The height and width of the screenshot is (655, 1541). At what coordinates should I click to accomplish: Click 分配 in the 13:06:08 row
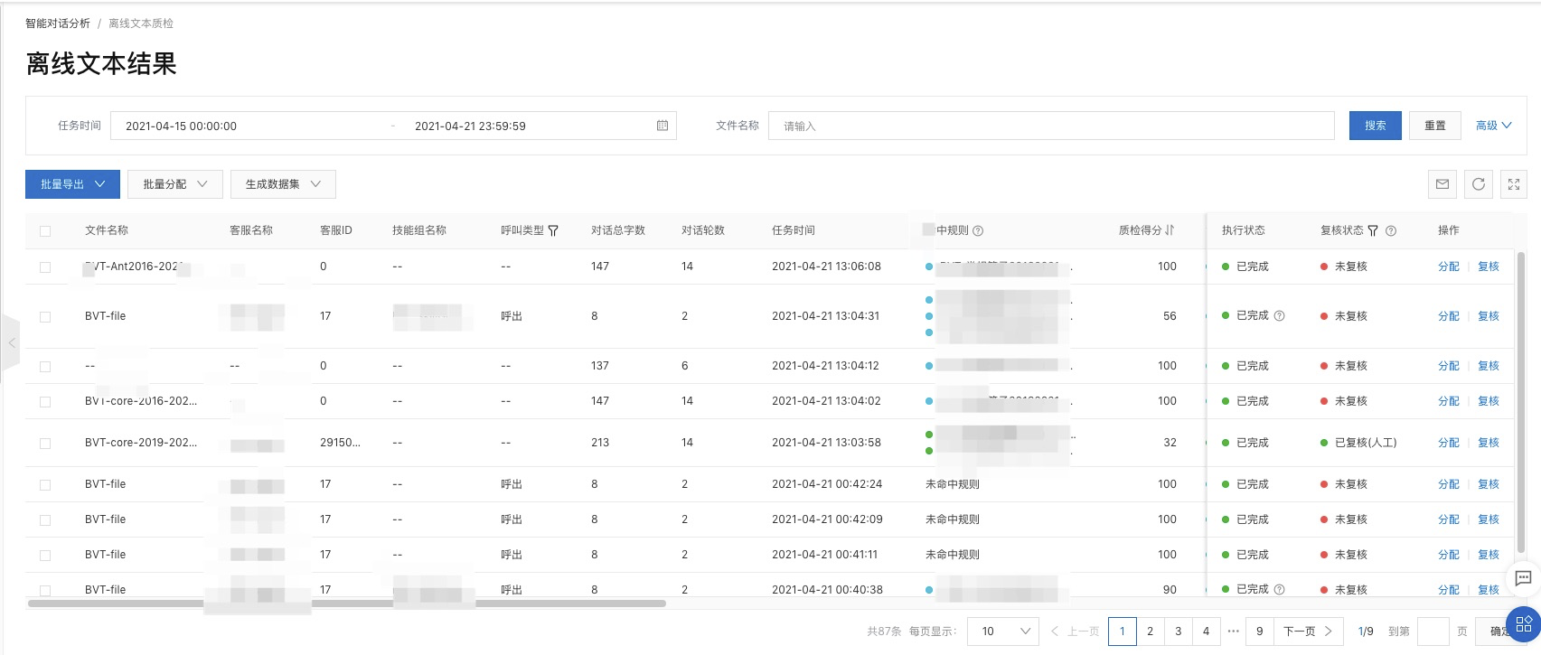[1449, 267]
